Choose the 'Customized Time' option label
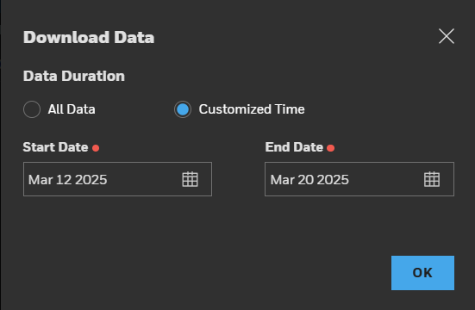This screenshot has width=475, height=310. 252,109
